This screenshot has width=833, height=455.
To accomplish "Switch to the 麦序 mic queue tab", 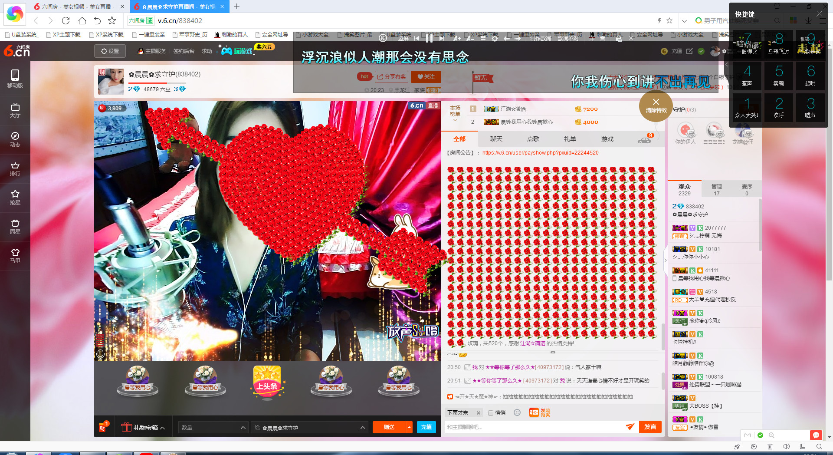I will pos(747,190).
